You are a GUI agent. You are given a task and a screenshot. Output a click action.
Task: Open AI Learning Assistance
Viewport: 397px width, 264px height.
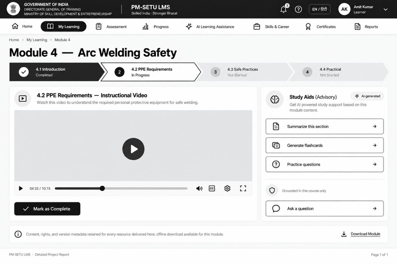coord(210,27)
